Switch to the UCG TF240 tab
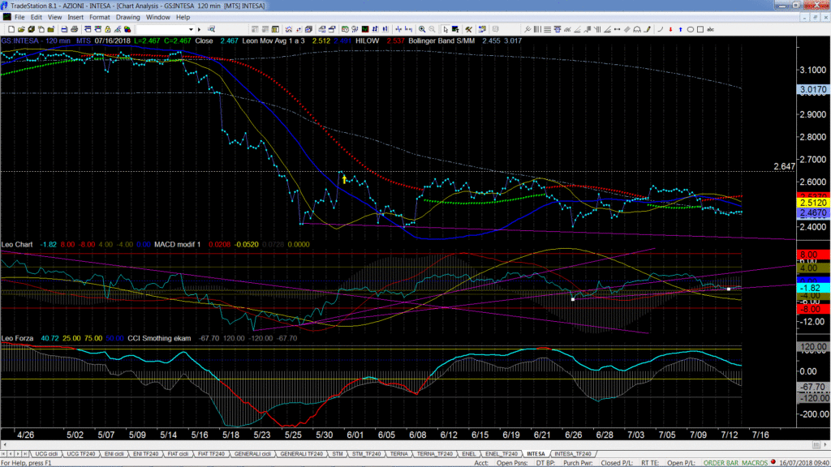 tap(80, 454)
